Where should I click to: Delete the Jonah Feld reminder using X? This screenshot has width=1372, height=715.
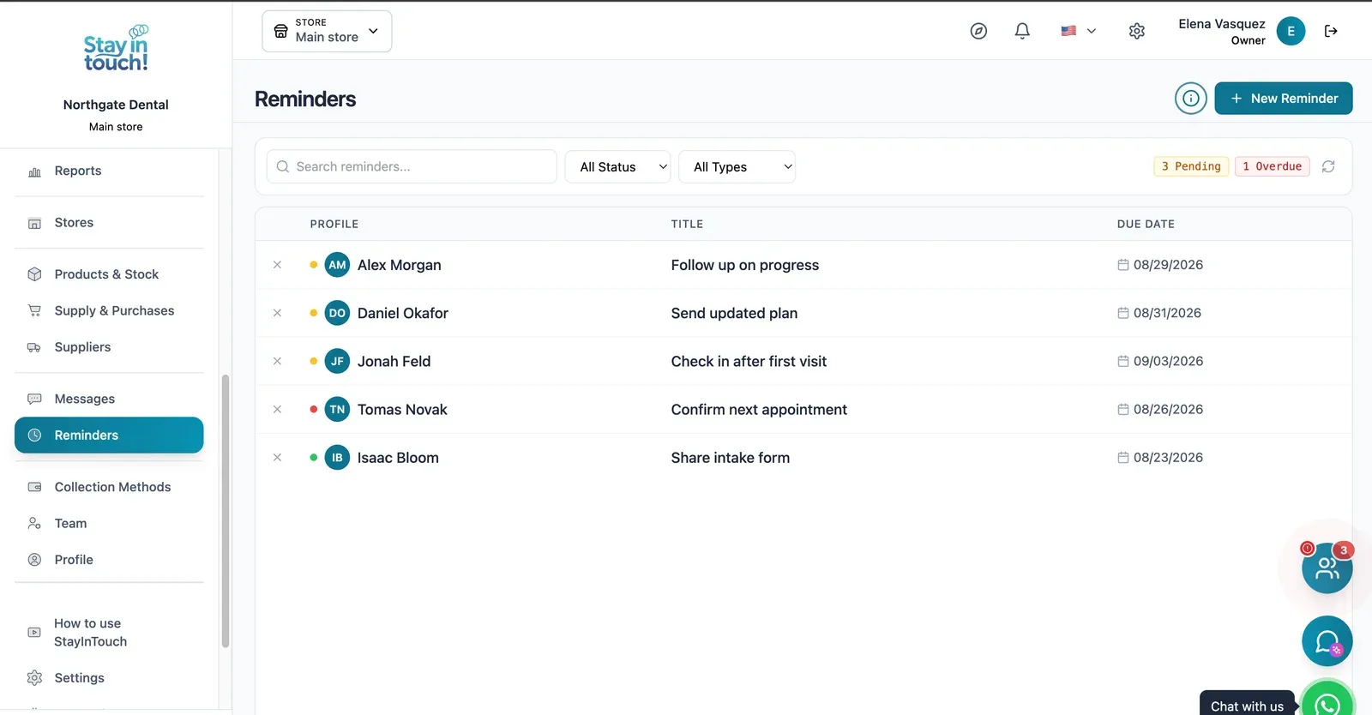coord(277,361)
